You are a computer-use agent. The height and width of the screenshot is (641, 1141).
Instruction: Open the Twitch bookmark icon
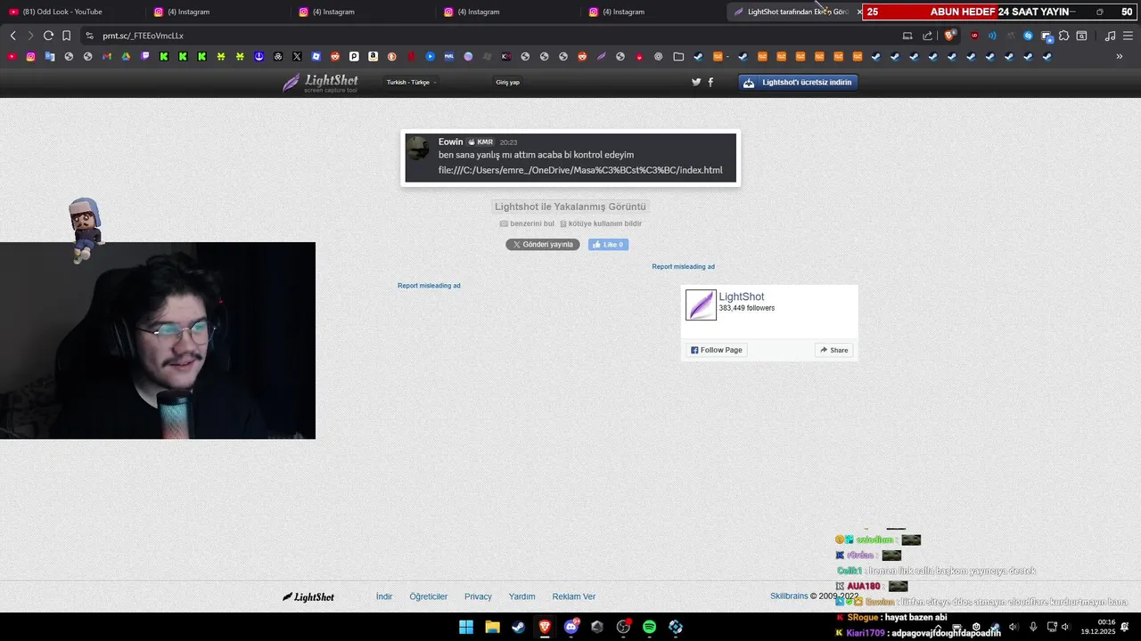[145, 56]
